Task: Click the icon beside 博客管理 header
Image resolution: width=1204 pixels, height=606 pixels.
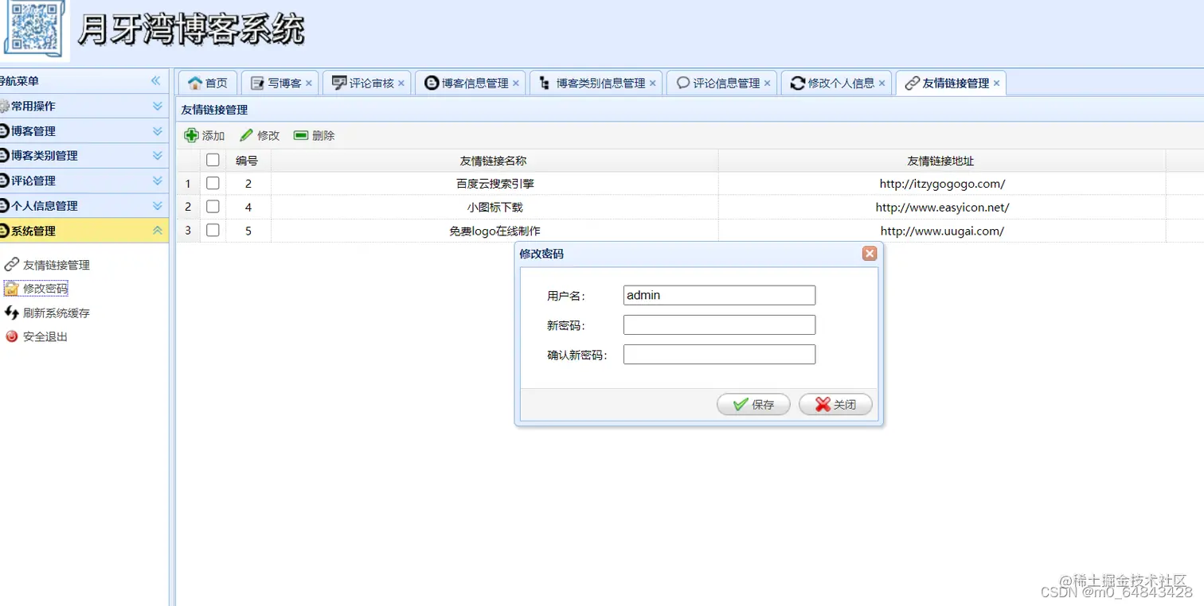Action: pyautogui.click(x=4, y=131)
